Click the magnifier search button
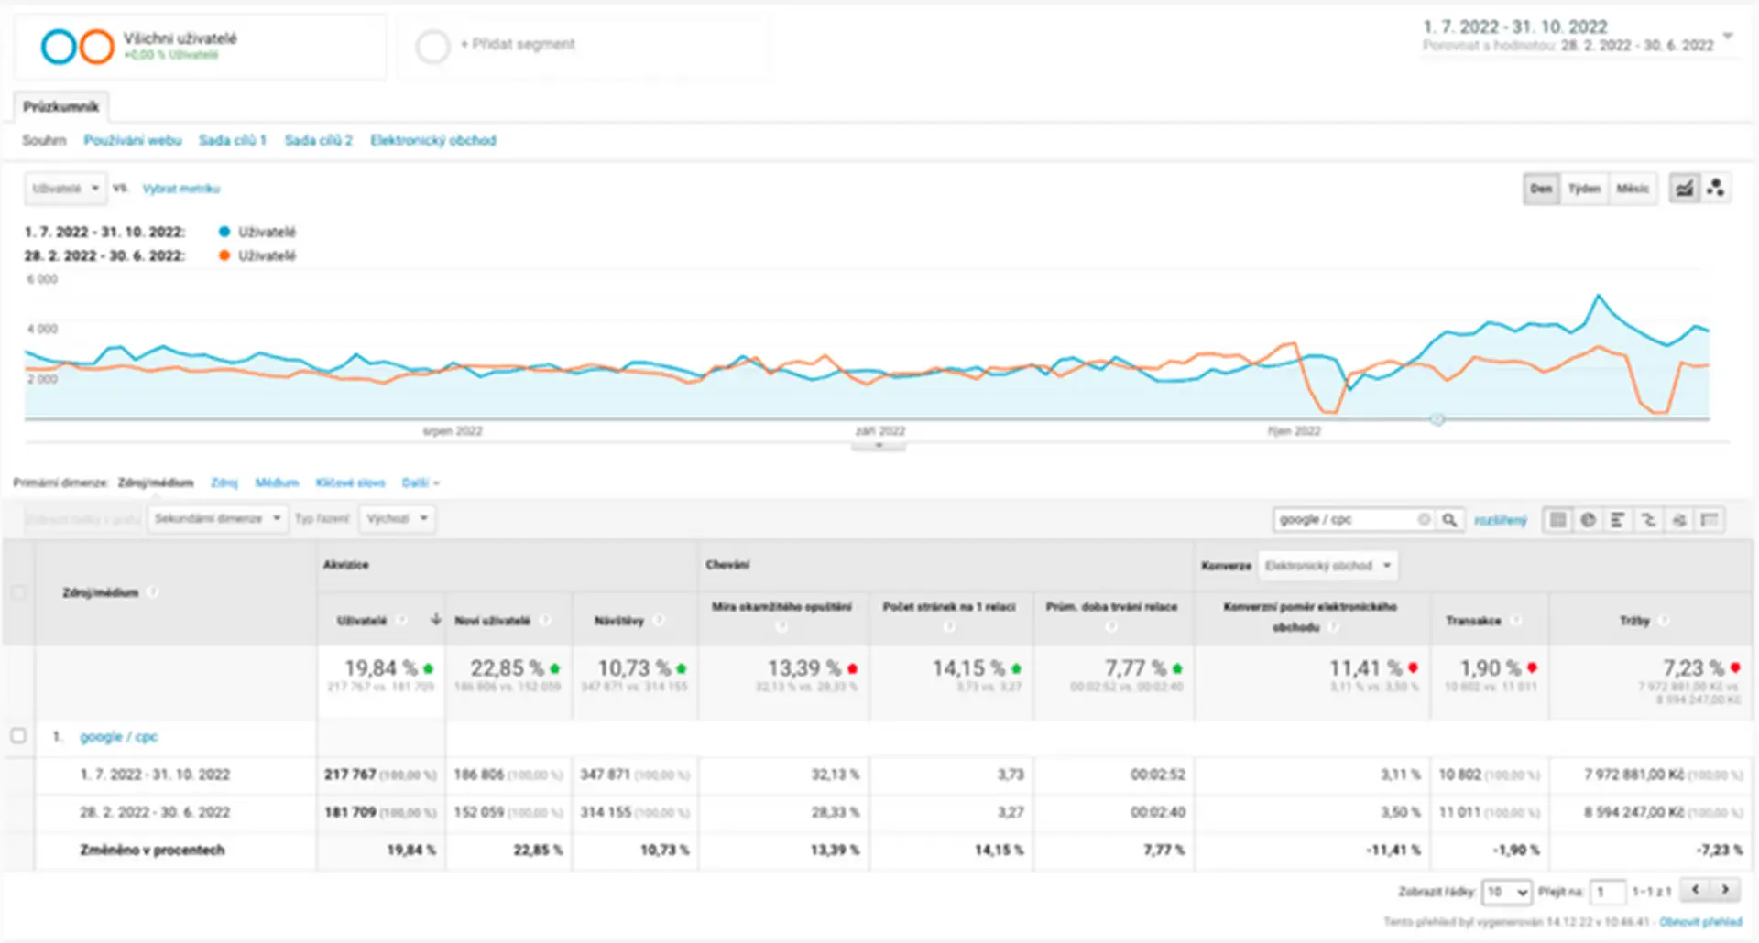 click(x=1450, y=520)
